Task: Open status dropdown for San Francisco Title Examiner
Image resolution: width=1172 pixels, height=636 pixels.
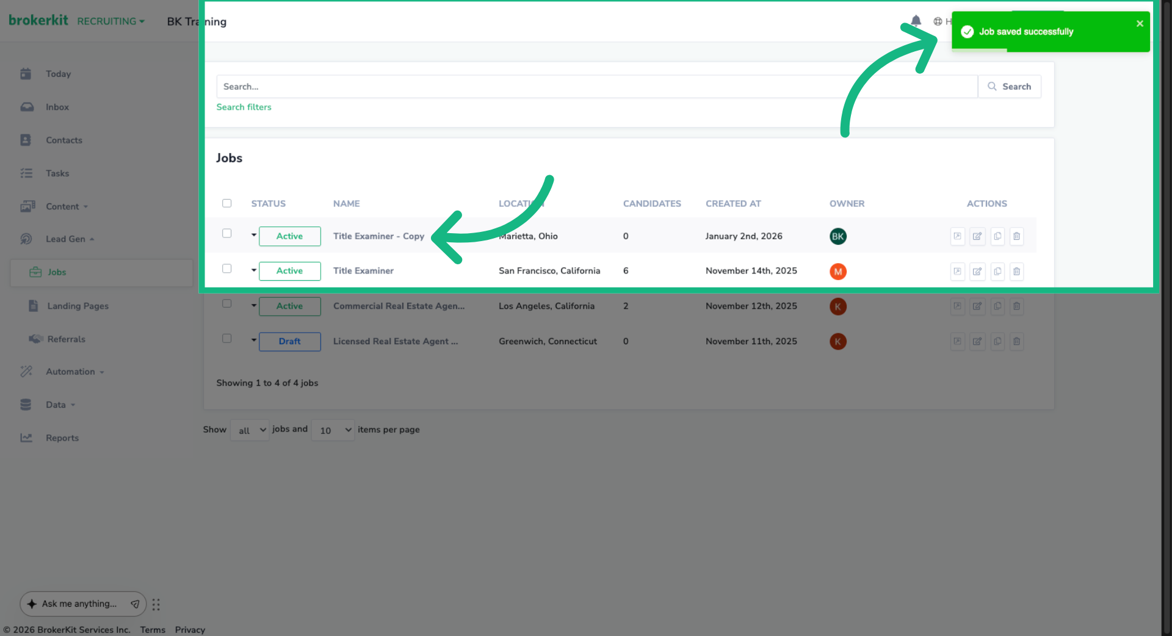Action: tap(254, 270)
